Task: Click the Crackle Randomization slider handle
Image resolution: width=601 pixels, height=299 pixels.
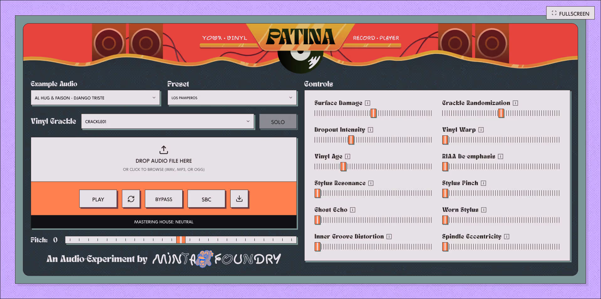Action: pos(501,113)
